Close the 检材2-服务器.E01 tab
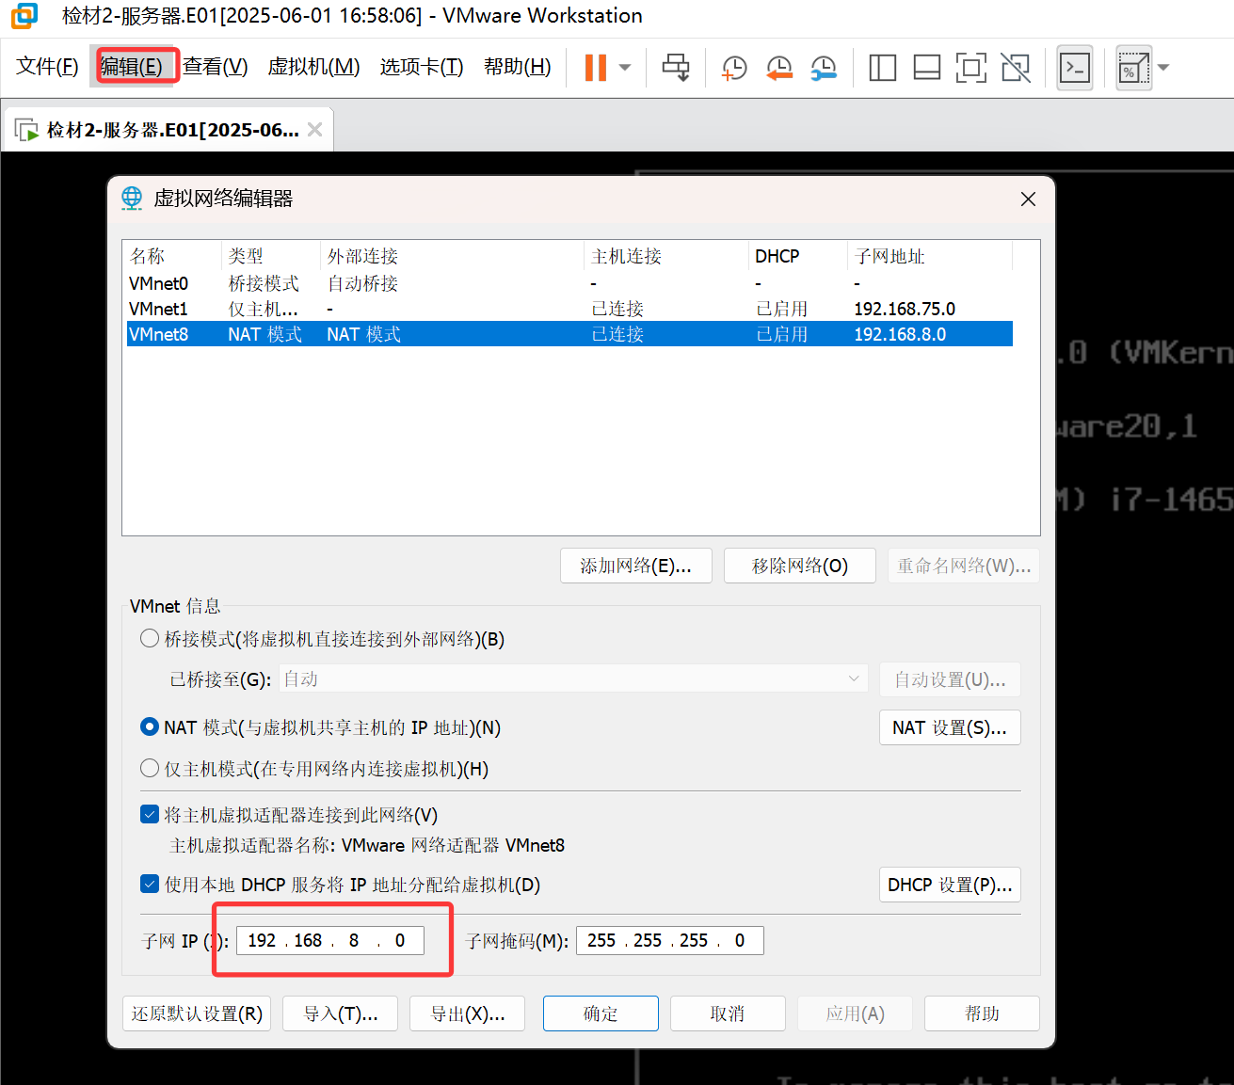Viewport: 1234px width, 1085px height. point(315,130)
